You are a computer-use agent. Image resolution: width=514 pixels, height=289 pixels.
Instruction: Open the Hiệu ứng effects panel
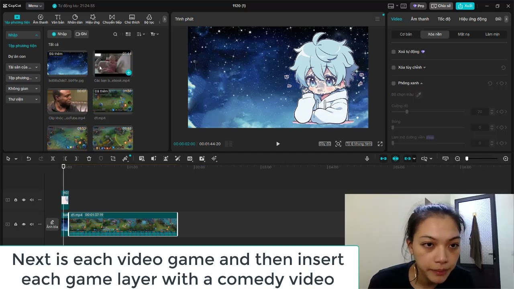tap(92, 19)
